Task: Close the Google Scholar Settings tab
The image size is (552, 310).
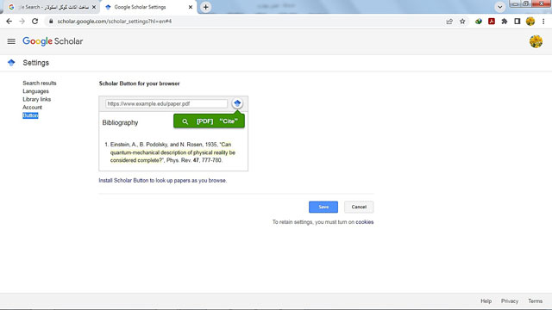Action: pos(191,7)
